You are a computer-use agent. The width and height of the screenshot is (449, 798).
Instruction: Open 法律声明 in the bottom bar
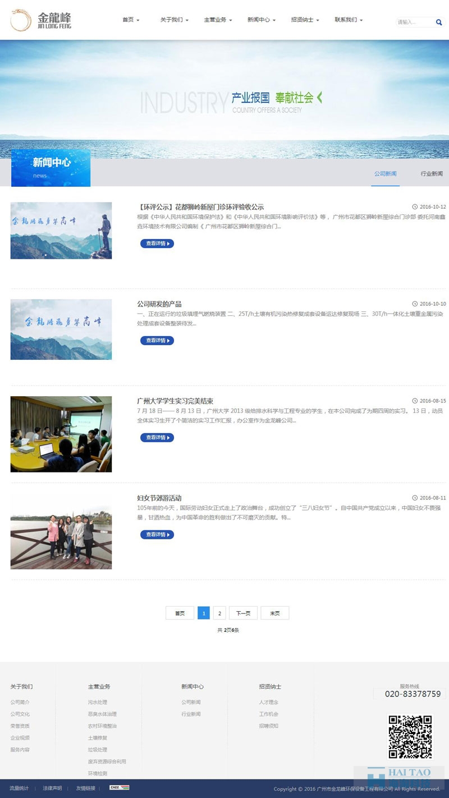click(x=52, y=788)
